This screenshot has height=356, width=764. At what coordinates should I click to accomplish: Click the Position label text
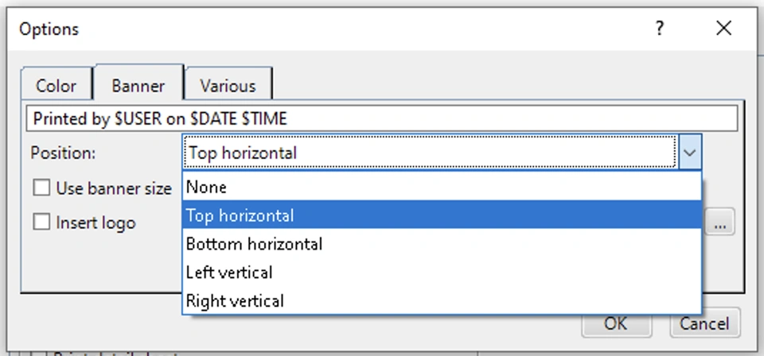(63, 153)
